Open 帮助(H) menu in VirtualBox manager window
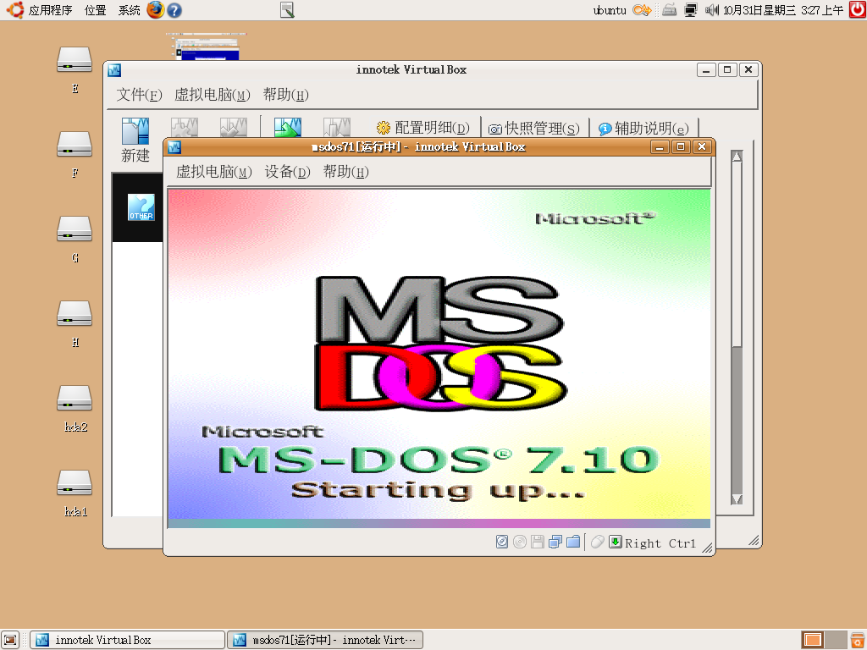Screen dimensions: 867x650 click(286, 95)
